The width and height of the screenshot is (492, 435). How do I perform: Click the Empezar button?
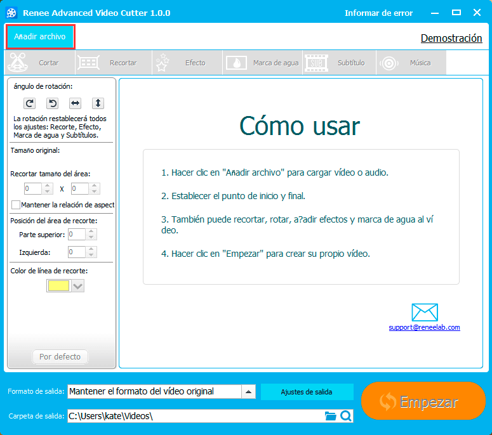[x=423, y=401]
